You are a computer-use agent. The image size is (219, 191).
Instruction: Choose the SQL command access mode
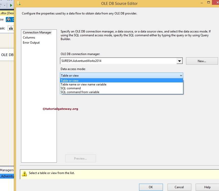coord(71,88)
